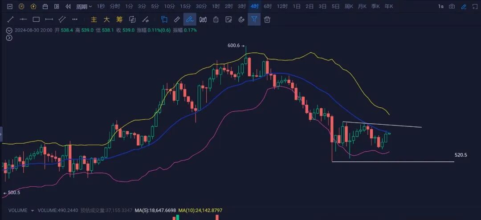Click the refresh-edit square icon

click(x=132, y=20)
